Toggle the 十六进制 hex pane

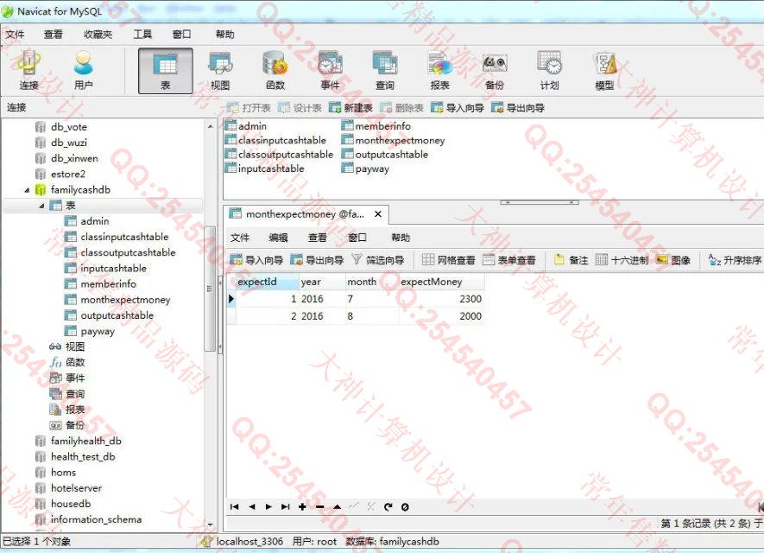pos(622,260)
